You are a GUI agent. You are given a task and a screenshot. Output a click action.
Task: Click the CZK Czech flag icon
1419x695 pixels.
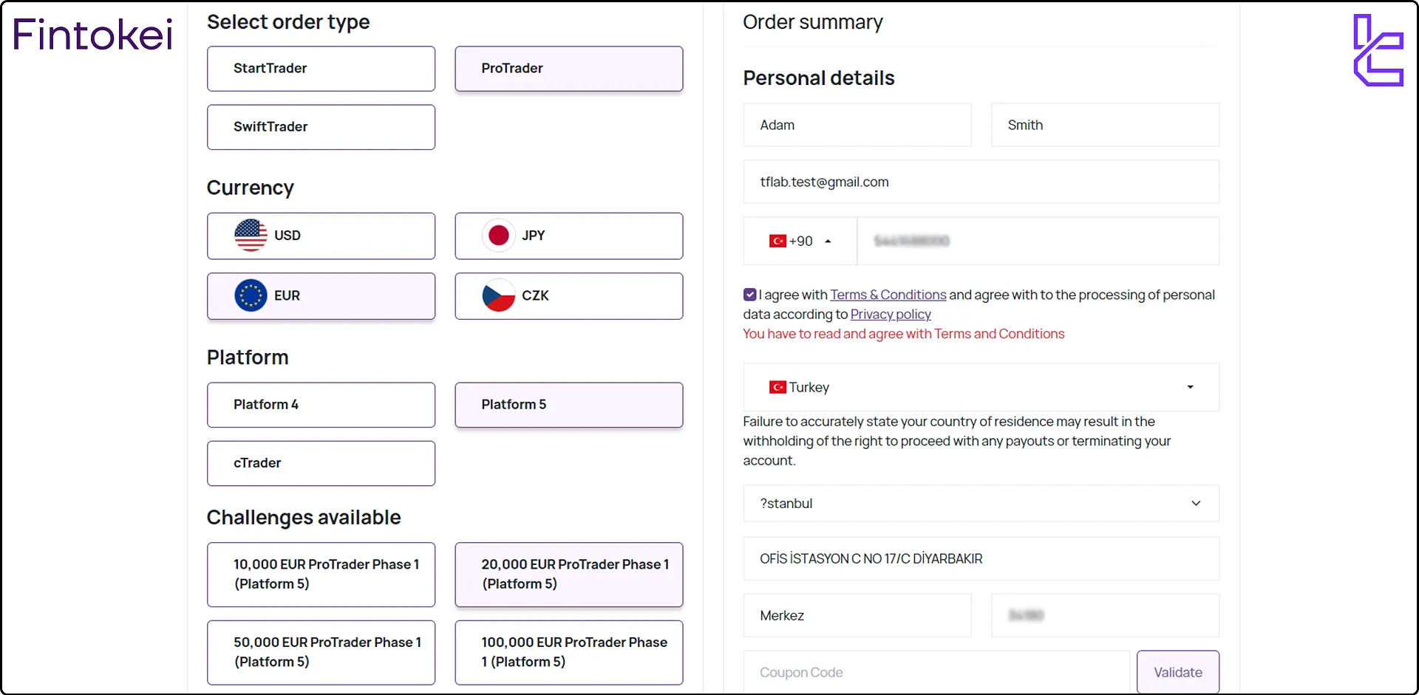tap(499, 295)
